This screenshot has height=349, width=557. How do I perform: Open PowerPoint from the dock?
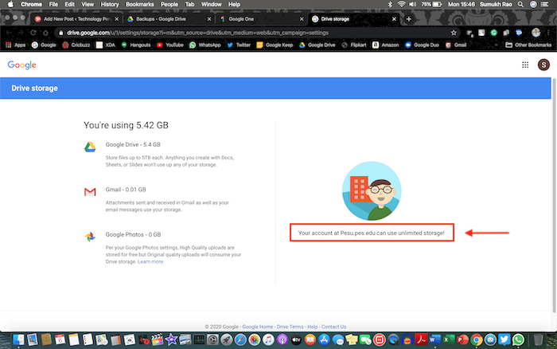click(462, 339)
